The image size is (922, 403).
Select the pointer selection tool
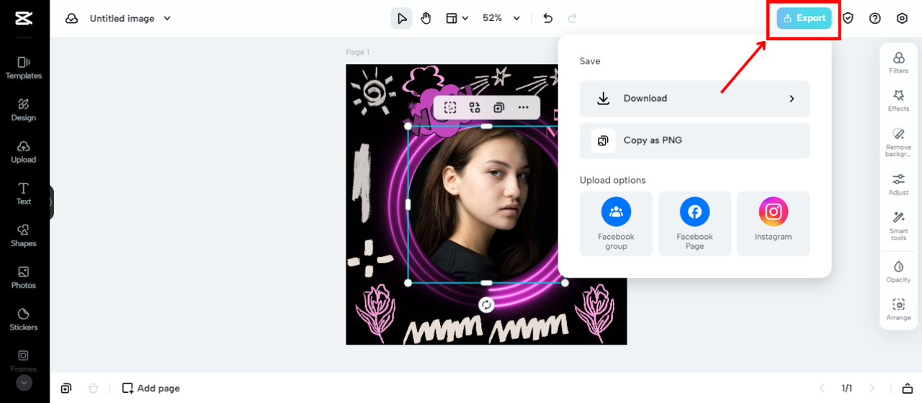(x=401, y=19)
